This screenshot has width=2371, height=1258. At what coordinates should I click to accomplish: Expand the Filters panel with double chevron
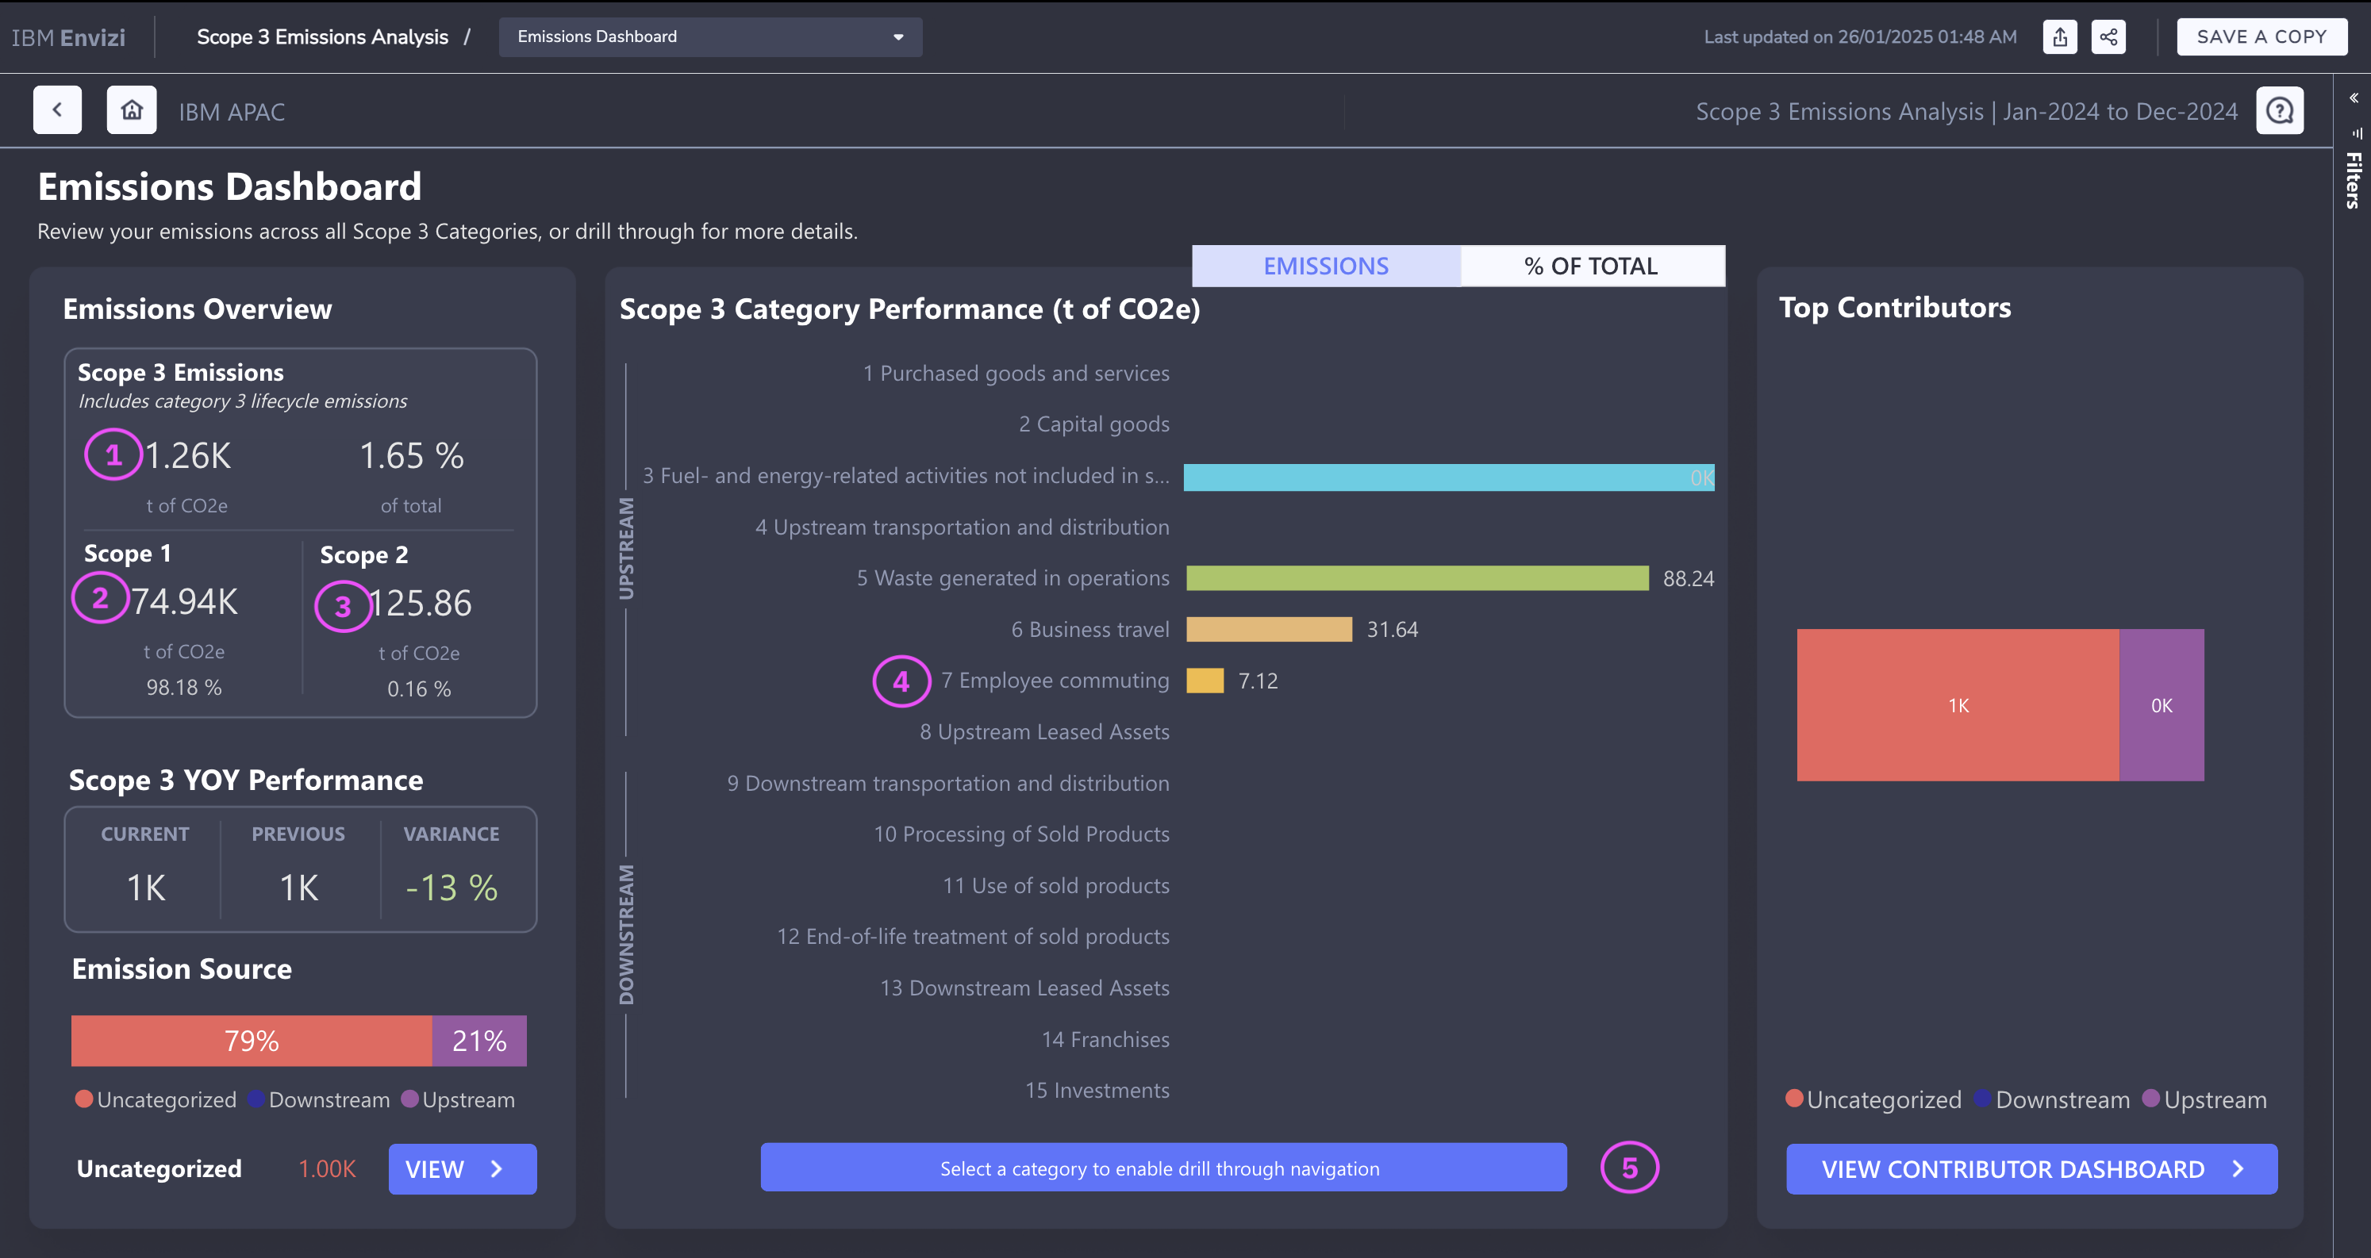coord(2354,98)
